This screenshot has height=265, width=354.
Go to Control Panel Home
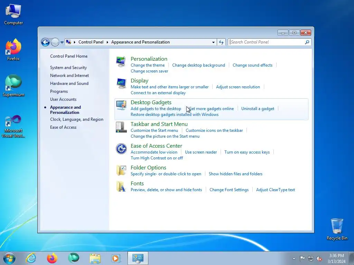69,56
